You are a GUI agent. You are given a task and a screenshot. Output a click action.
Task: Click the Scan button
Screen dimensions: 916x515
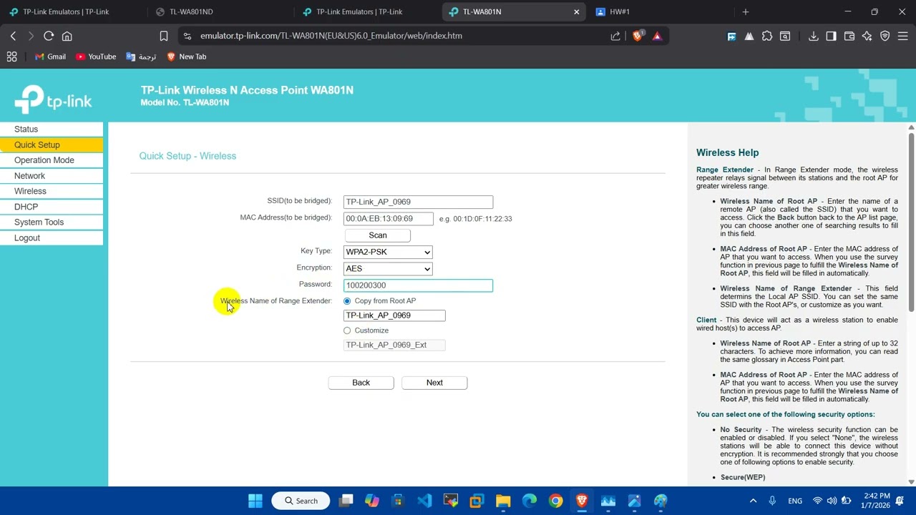click(378, 235)
